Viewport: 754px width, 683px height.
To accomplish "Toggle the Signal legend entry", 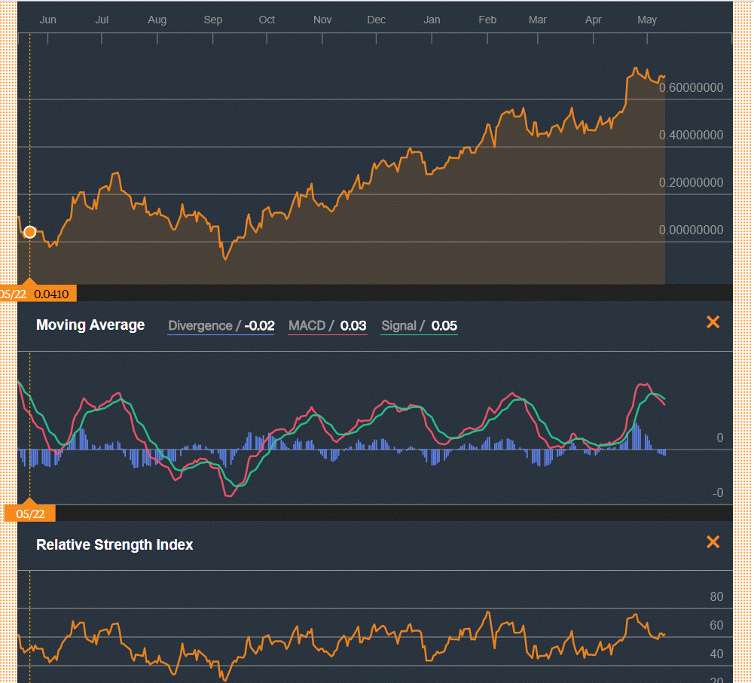I will pyautogui.click(x=398, y=326).
